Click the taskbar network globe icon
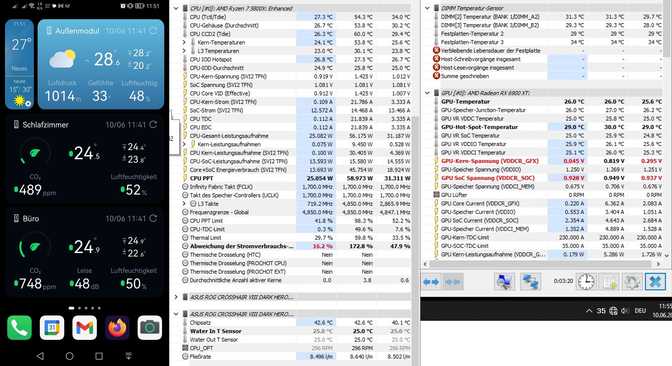672x366 pixels. [613, 311]
